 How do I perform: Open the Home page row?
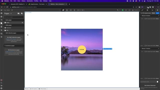[14, 23]
